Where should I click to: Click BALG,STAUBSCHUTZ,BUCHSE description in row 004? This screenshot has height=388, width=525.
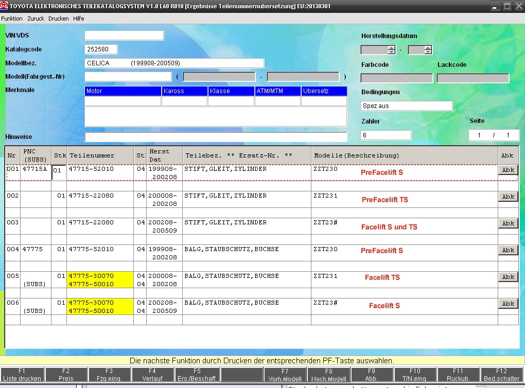point(232,249)
